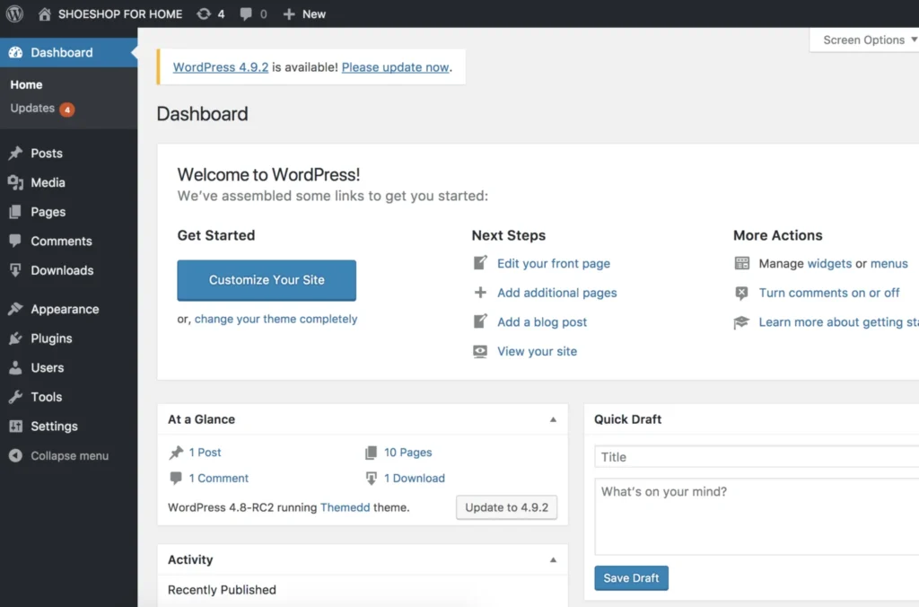Click the WordPress logo icon
The width and height of the screenshot is (919, 607).
tap(15, 14)
